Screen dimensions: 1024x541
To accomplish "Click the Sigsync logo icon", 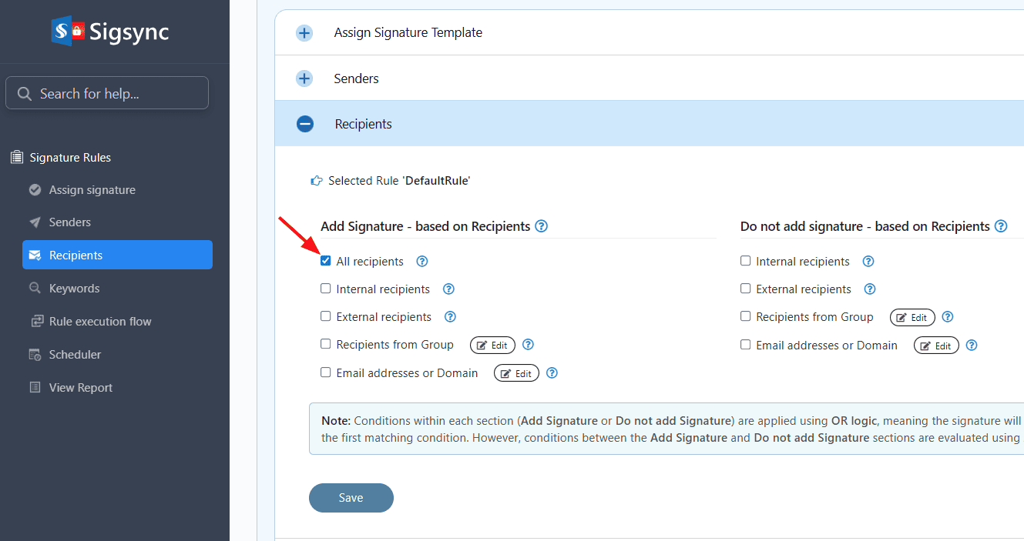I will click(69, 32).
